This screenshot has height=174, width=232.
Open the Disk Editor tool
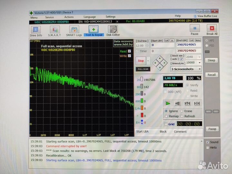click(113, 31)
